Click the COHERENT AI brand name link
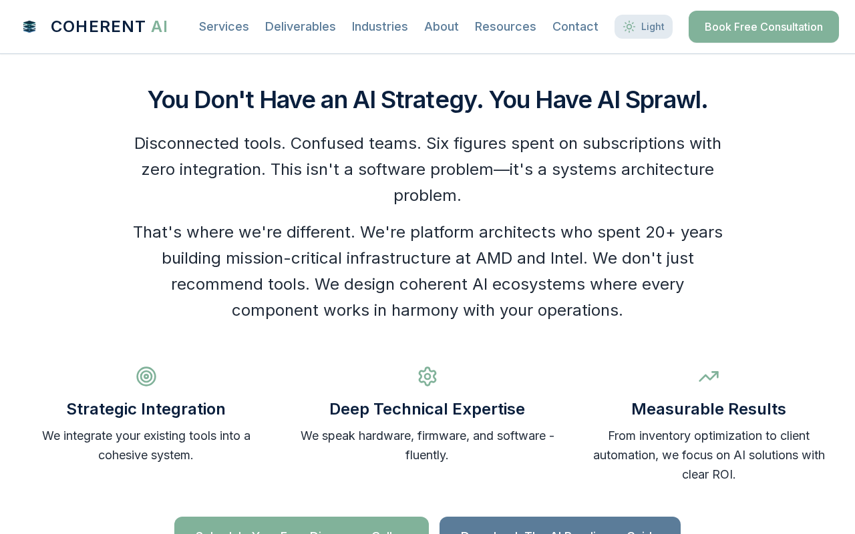The height and width of the screenshot is (534, 855). point(109,27)
